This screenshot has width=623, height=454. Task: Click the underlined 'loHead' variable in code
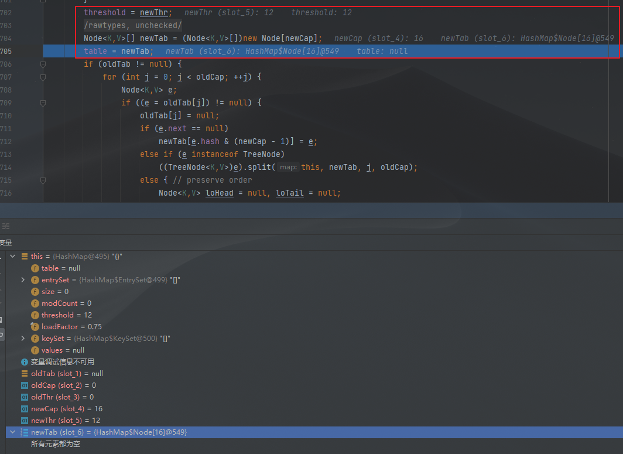point(220,193)
